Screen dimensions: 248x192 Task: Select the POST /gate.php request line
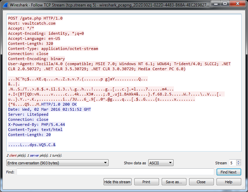(x=35, y=18)
